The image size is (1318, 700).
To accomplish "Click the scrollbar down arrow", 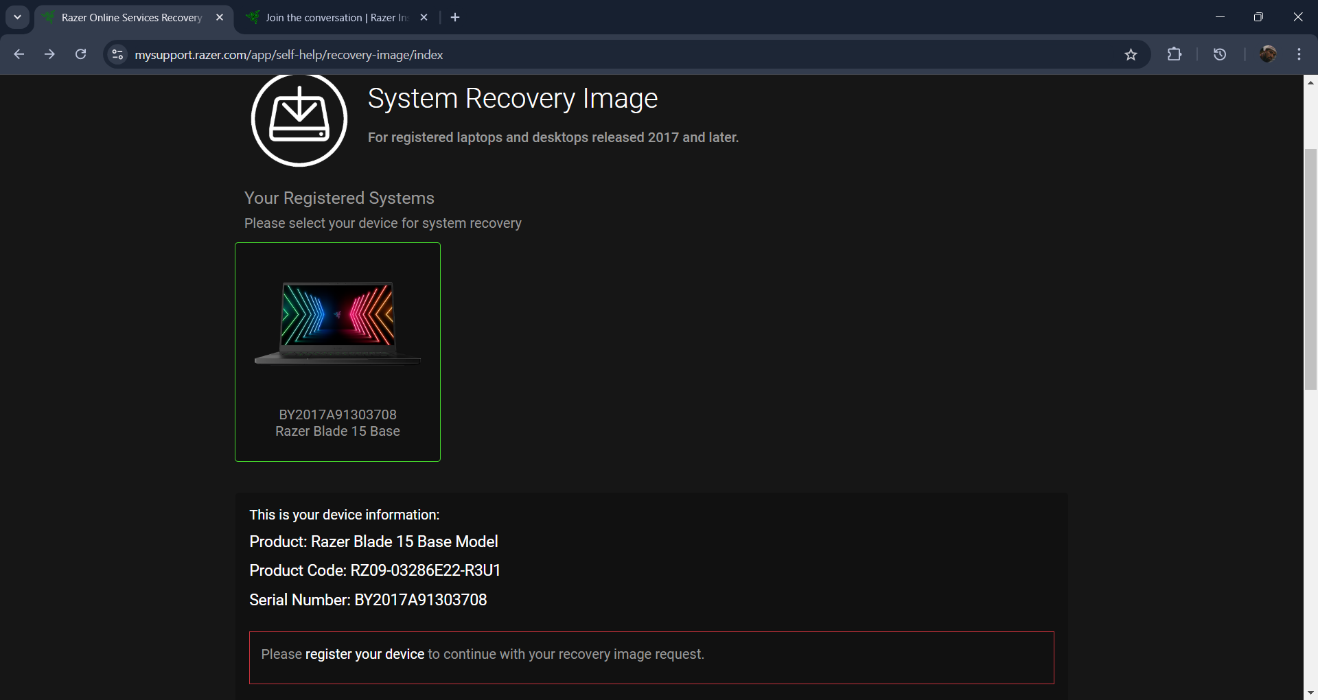I will [1310, 693].
